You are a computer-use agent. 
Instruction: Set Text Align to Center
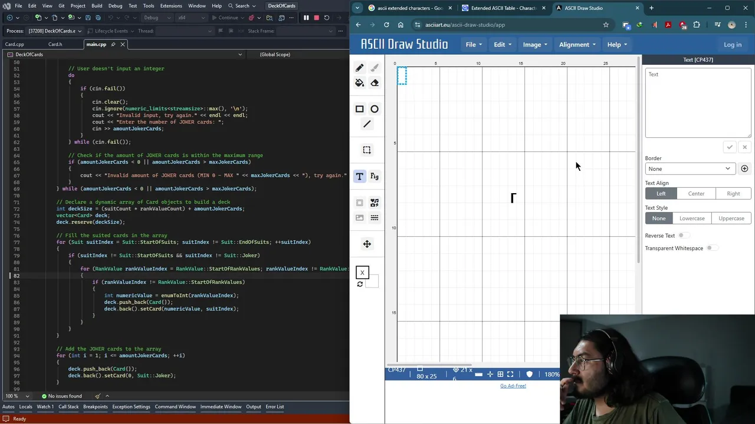pos(696,194)
